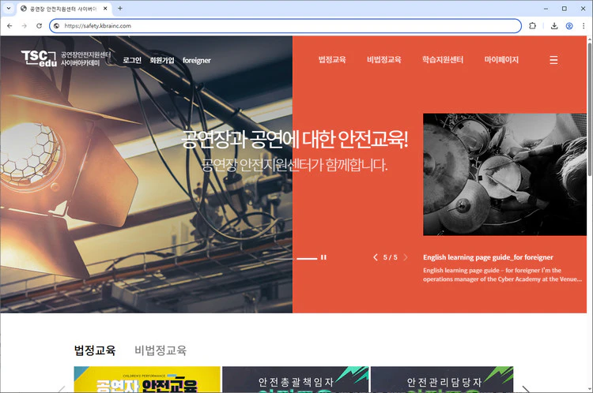This screenshot has width=593, height=393.
Task: Show next courses with carousel right arrow
Action: click(526, 389)
